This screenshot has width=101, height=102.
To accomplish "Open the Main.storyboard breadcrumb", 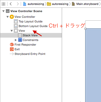I will pos(87,4).
